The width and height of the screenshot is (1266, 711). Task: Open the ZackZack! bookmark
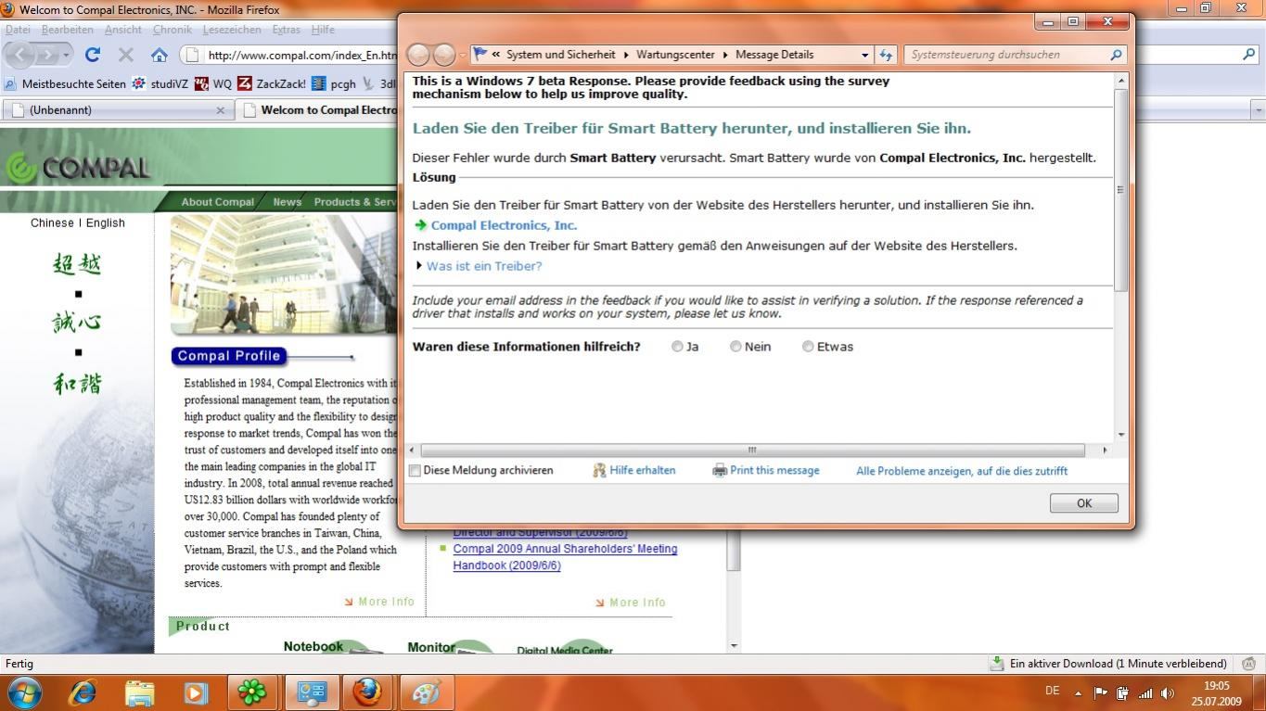[272, 83]
